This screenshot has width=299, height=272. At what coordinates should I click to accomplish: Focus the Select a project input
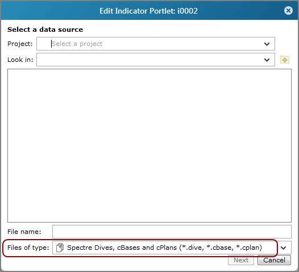pyautogui.click(x=156, y=44)
